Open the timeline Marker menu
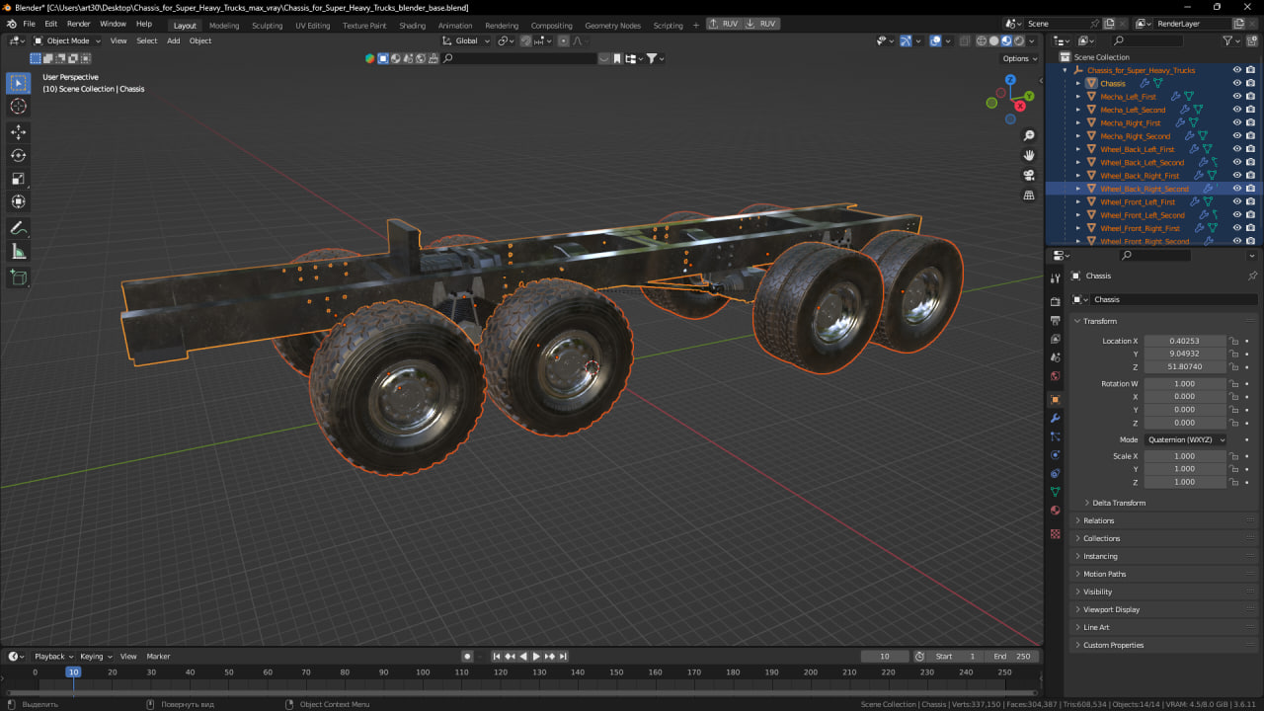Viewport: 1264px width, 711px height. pos(158,656)
